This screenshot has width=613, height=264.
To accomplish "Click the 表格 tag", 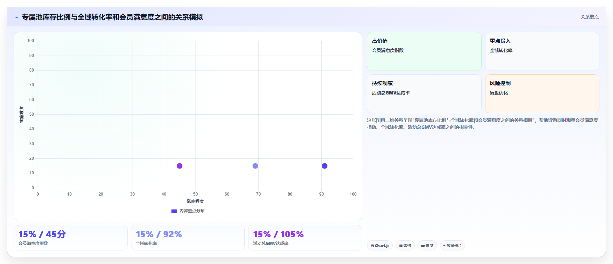I will click(x=405, y=246).
